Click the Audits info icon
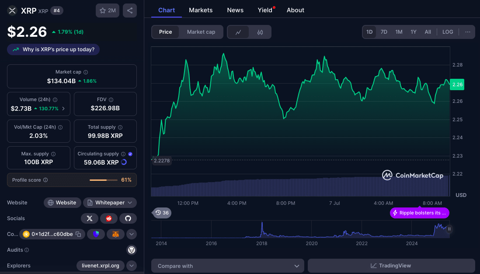This screenshot has width=480, height=274. [27, 250]
